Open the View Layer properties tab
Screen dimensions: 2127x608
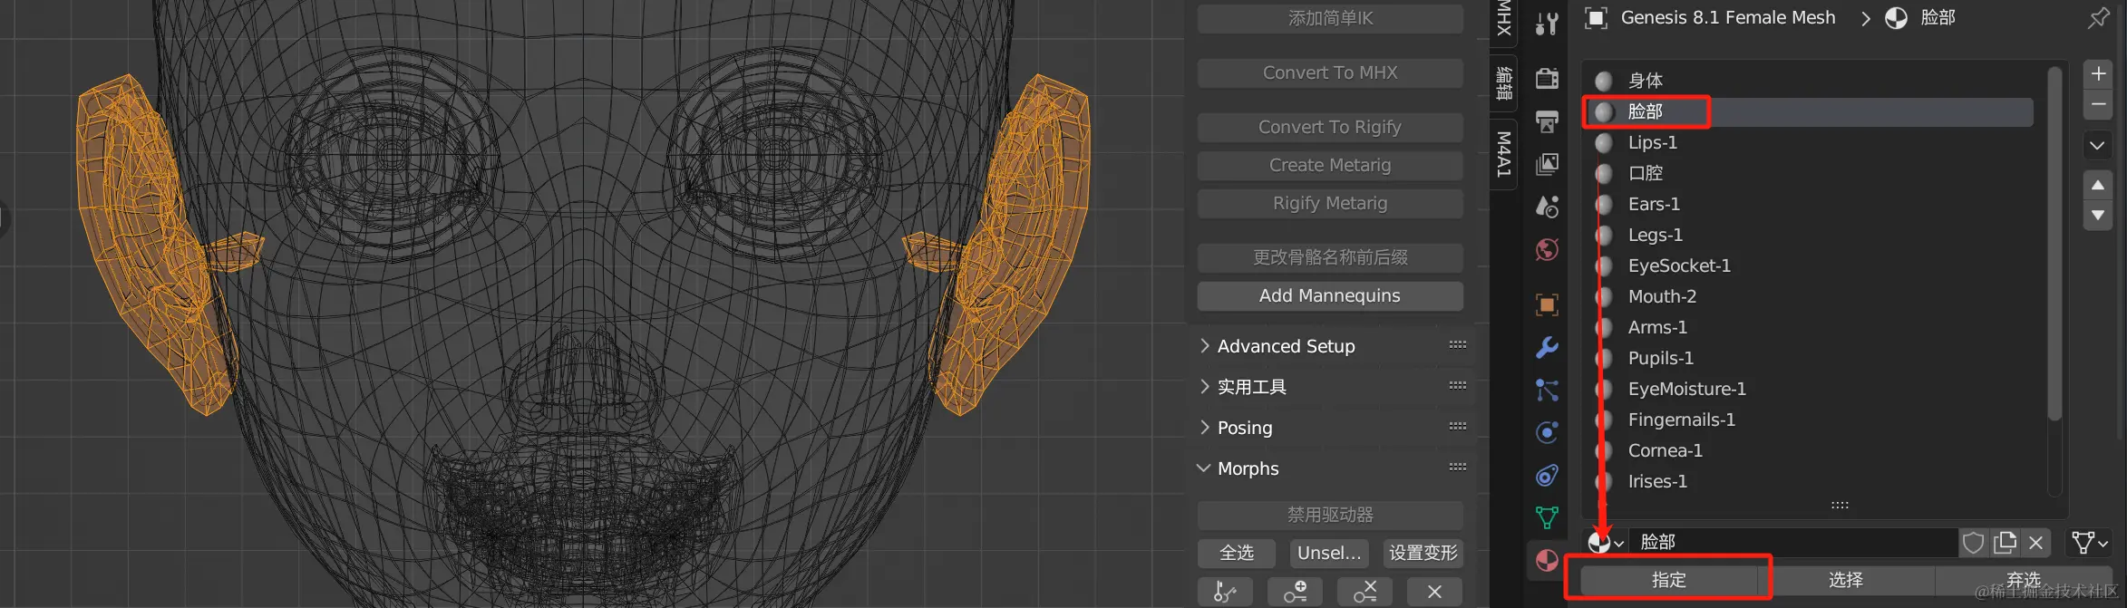pyautogui.click(x=1547, y=164)
